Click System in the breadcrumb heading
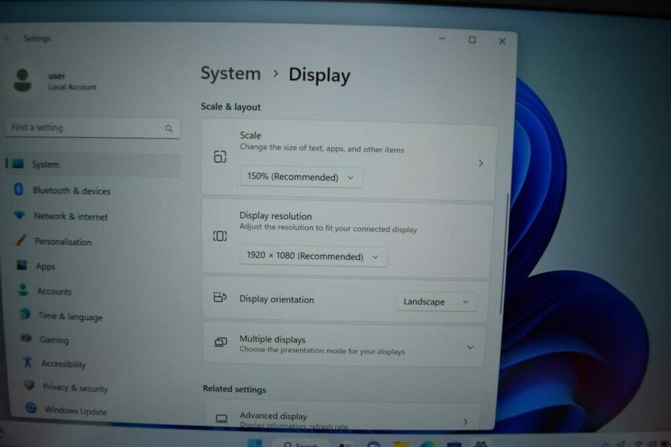Image resolution: width=671 pixels, height=447 pixels. 231,74
